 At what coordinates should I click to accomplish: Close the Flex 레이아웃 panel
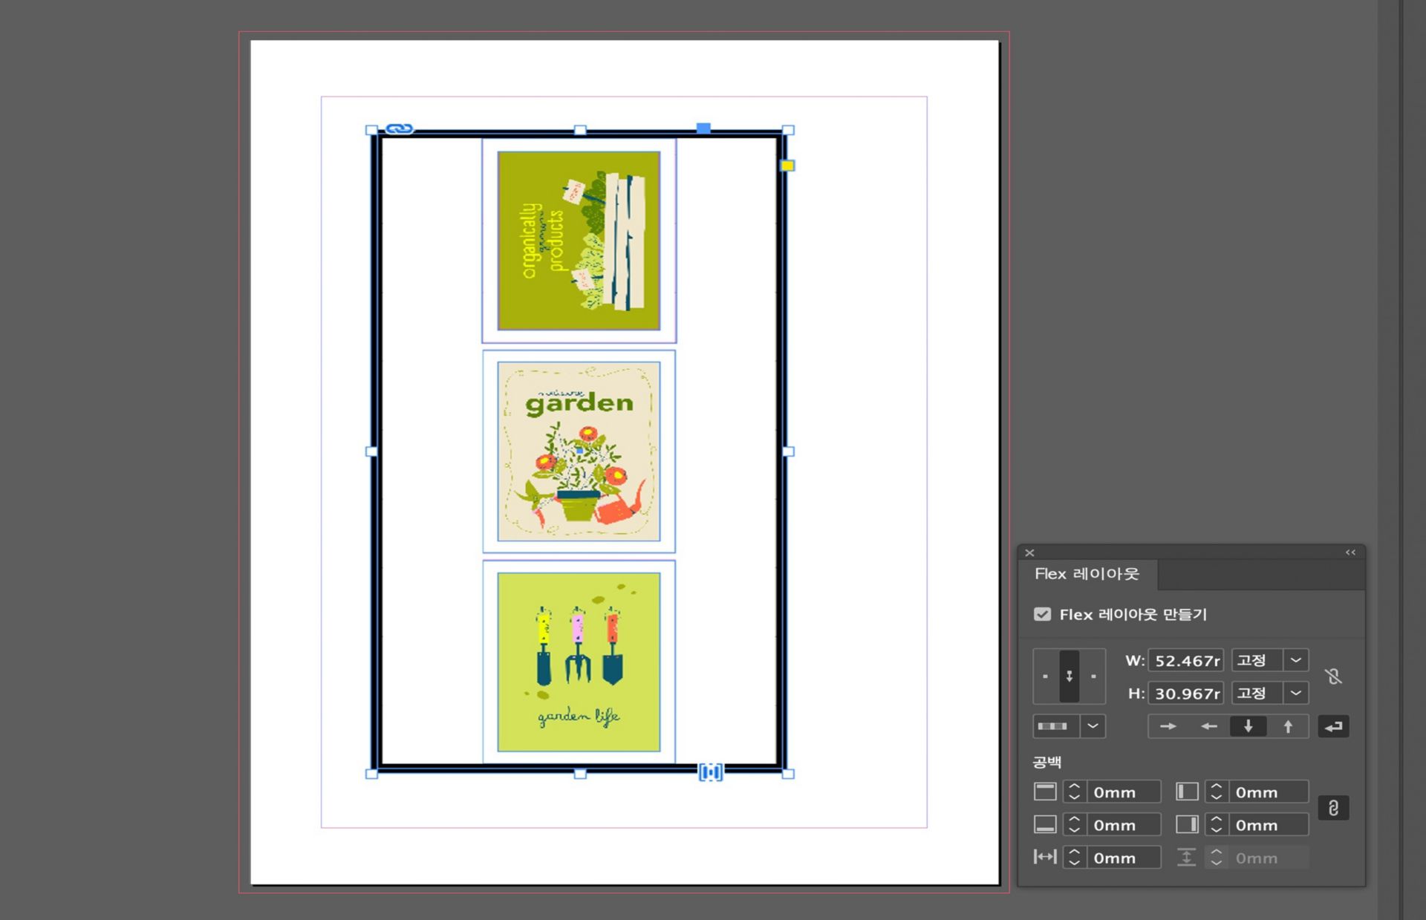[x=1029, y=552]
